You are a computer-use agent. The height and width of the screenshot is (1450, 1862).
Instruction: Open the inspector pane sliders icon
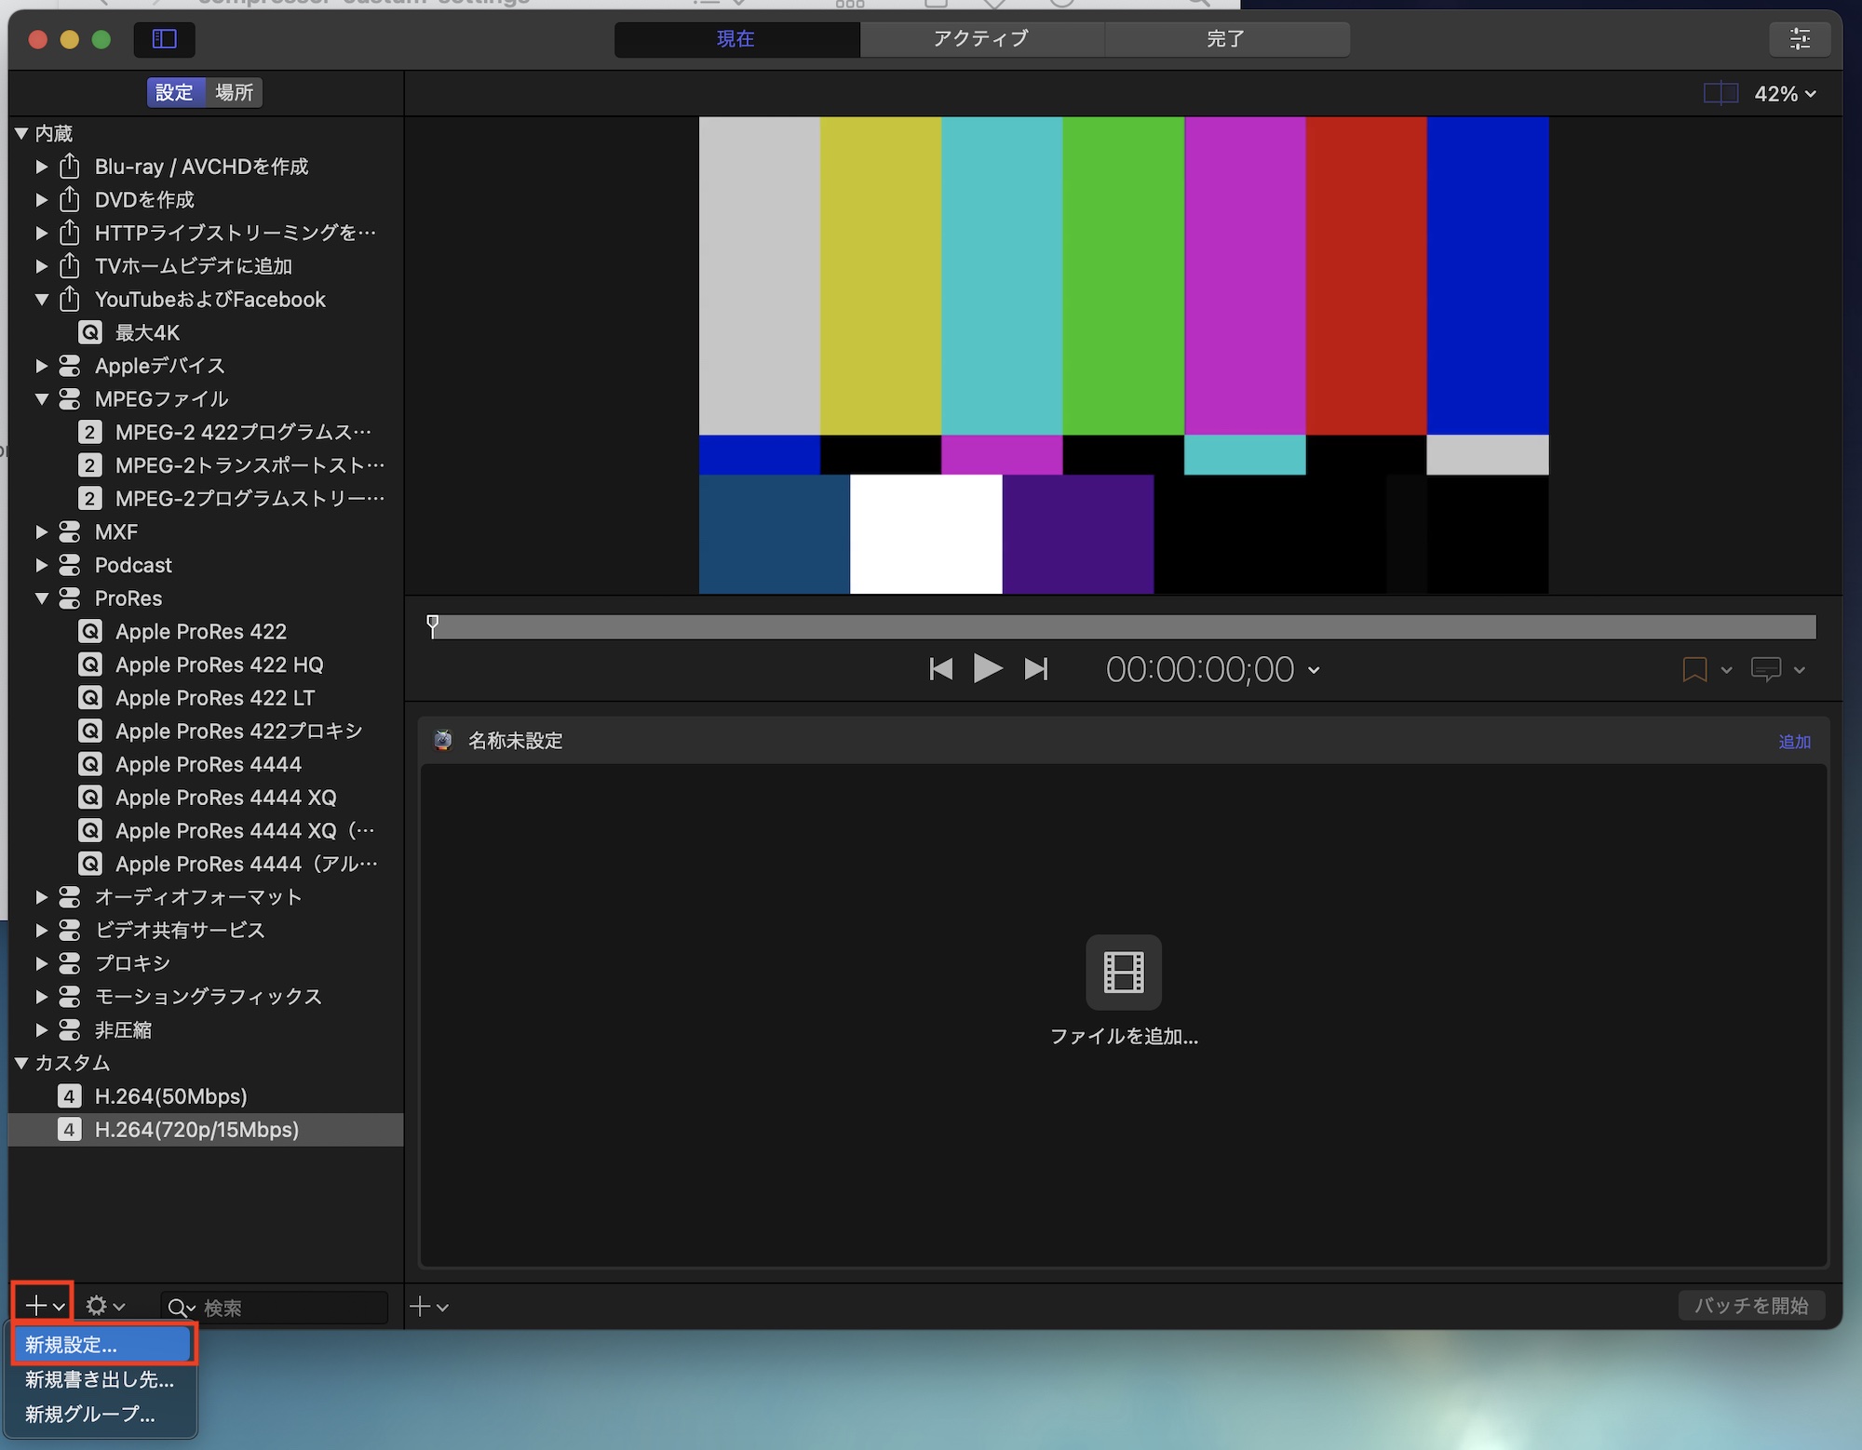pyautogui.click(x=1800, y=39)
